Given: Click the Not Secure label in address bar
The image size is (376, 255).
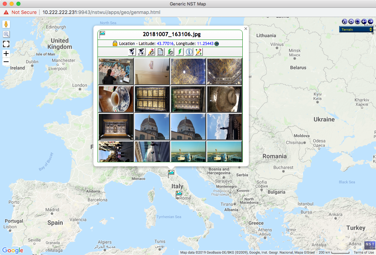Looking at the screenshot, I should (x=24, y=12).
